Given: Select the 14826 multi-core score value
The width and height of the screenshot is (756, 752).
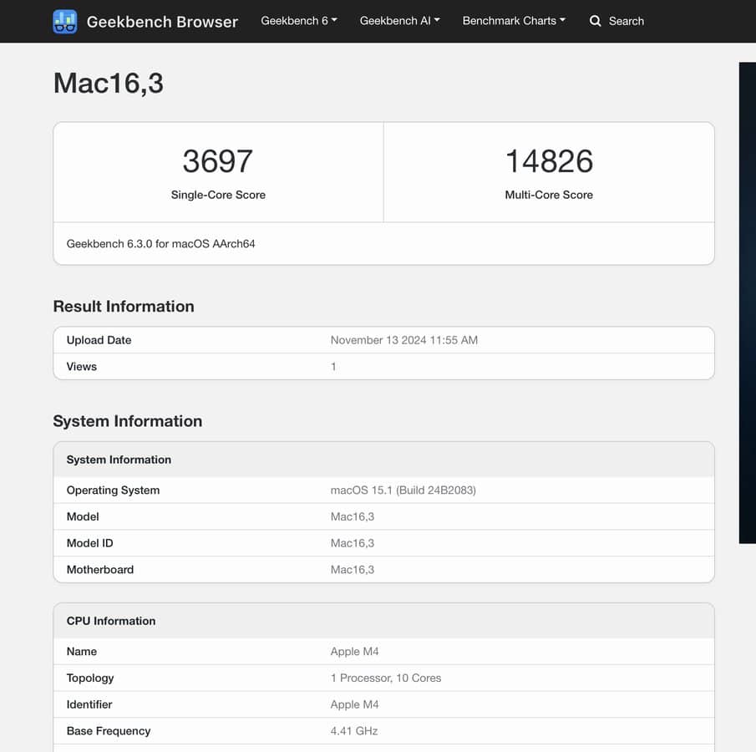Looking at the screenshot, I should coord(549,161).
